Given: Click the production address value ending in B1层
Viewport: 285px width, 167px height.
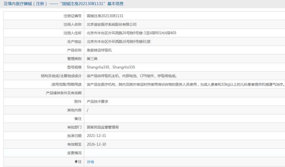Looking at the screenshot, I should click(x=118, y=42).
